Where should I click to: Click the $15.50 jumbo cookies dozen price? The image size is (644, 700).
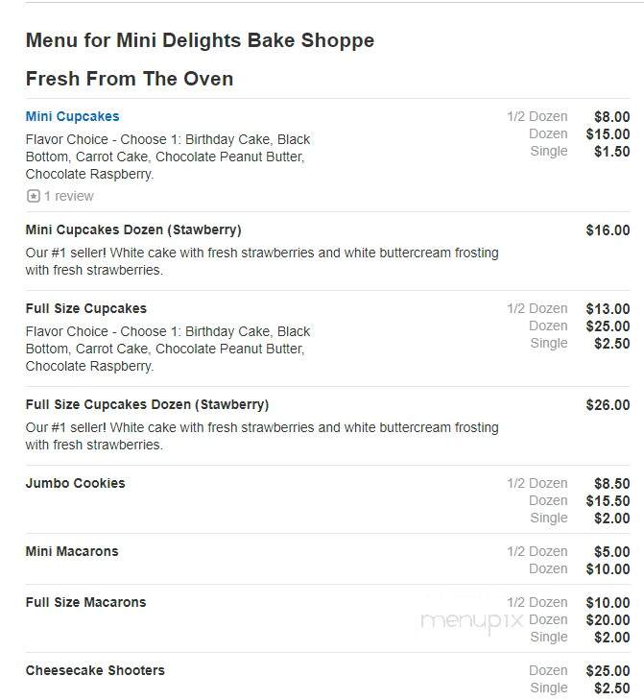tap(608, 501)
